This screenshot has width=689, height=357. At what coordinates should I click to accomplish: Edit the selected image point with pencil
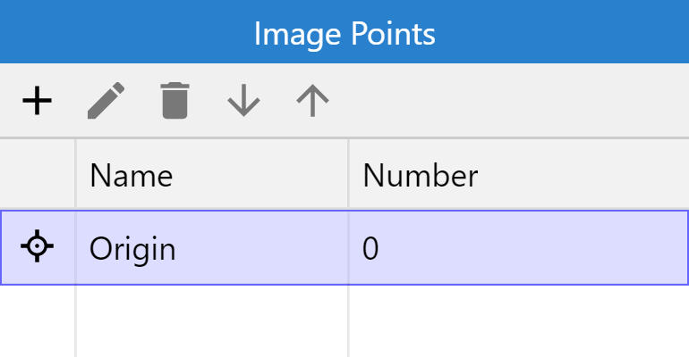[106, 101]
